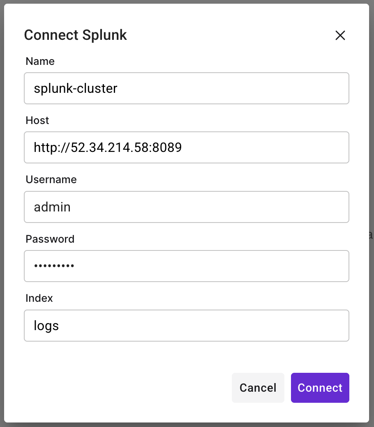Click the "splunk-cluster" text value

[76, 88]
